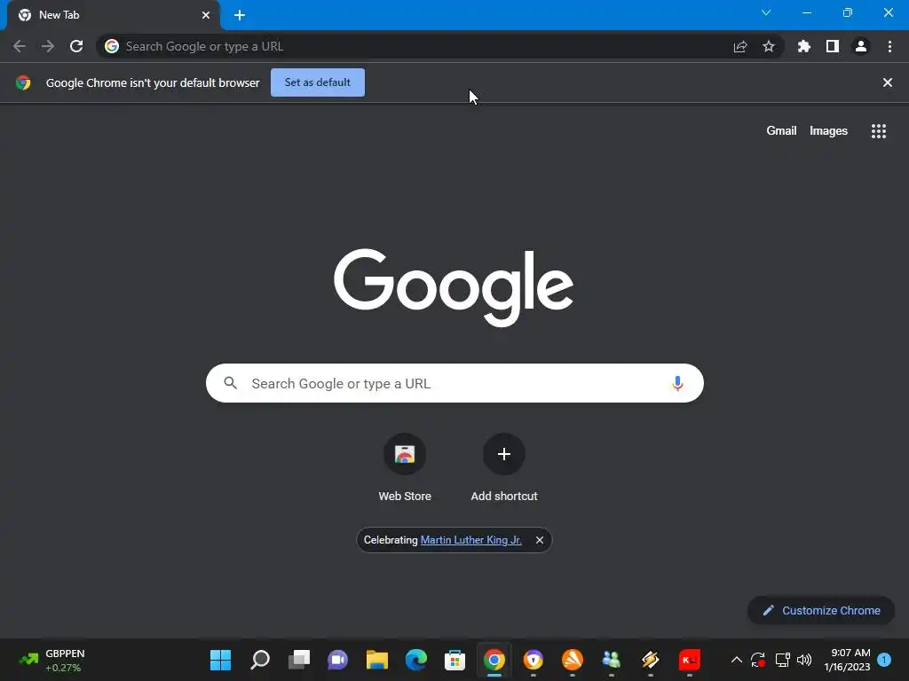Viewport: 909px width, 681px height.
Task: Click the Google logo
Action: pyautogui.click(x=454, y=287)
